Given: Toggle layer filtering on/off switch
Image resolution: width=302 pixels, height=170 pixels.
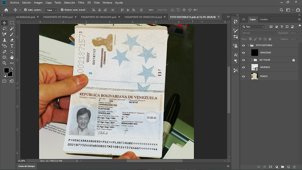Looking at the screenshot, I should click(300, 26).
